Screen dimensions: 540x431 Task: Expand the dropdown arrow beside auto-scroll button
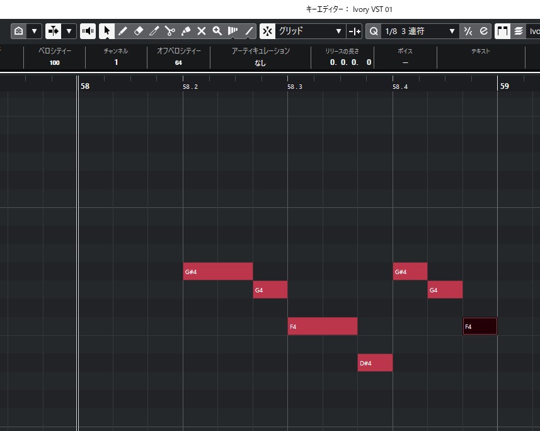tap(69, 31)
